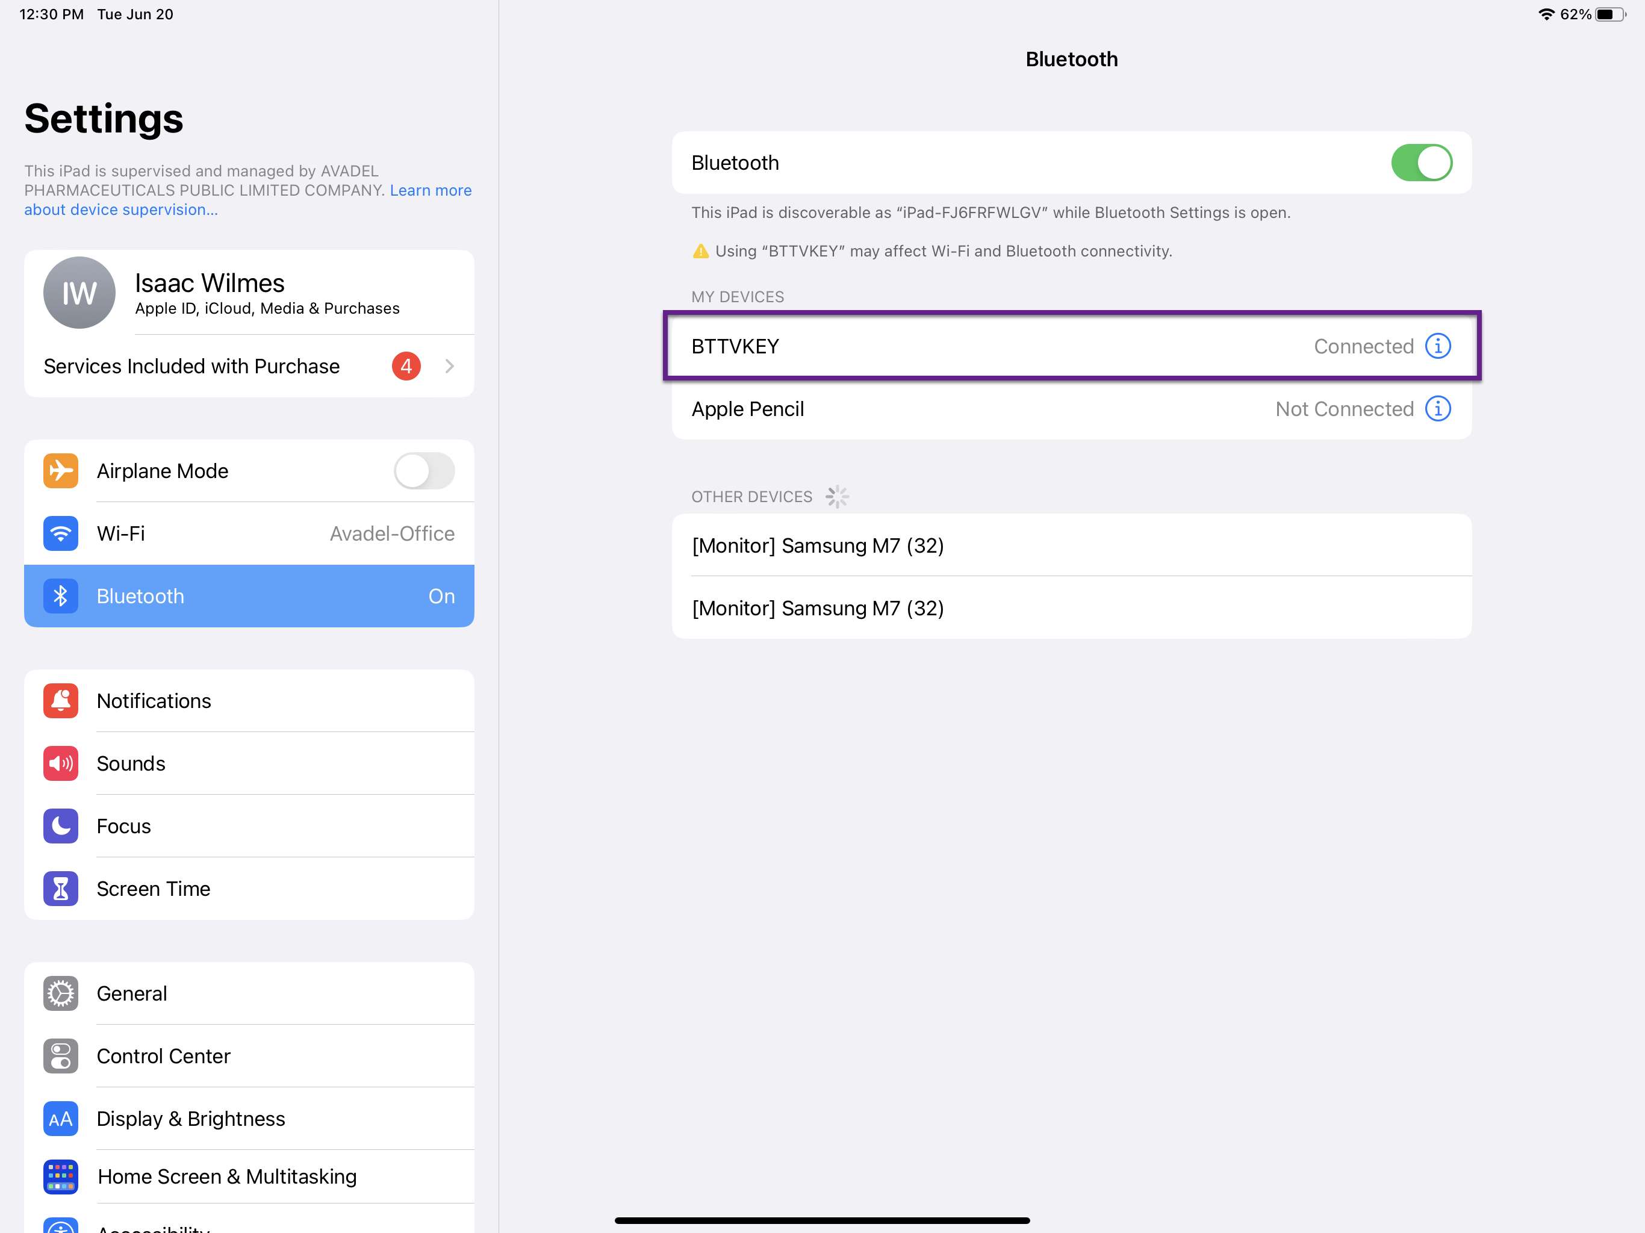Tap the 'Not Connected' status text

[x=1344, y=409]
